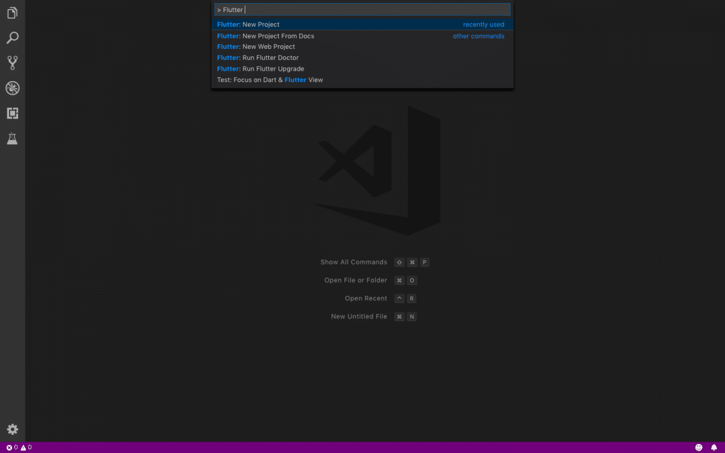Image resolution: width=725 pixels, height=453 pixels.
Task: Click the errors count in status bar
Action: click(x=12, y=448)
